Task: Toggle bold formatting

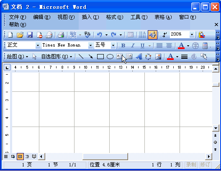Action: tap(123, 46)
